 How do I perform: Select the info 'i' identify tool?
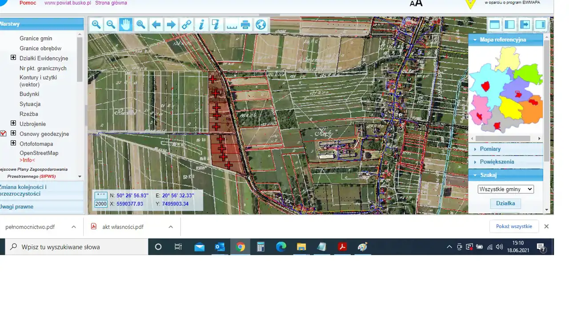pyautogui.click(x=201, y=25)
